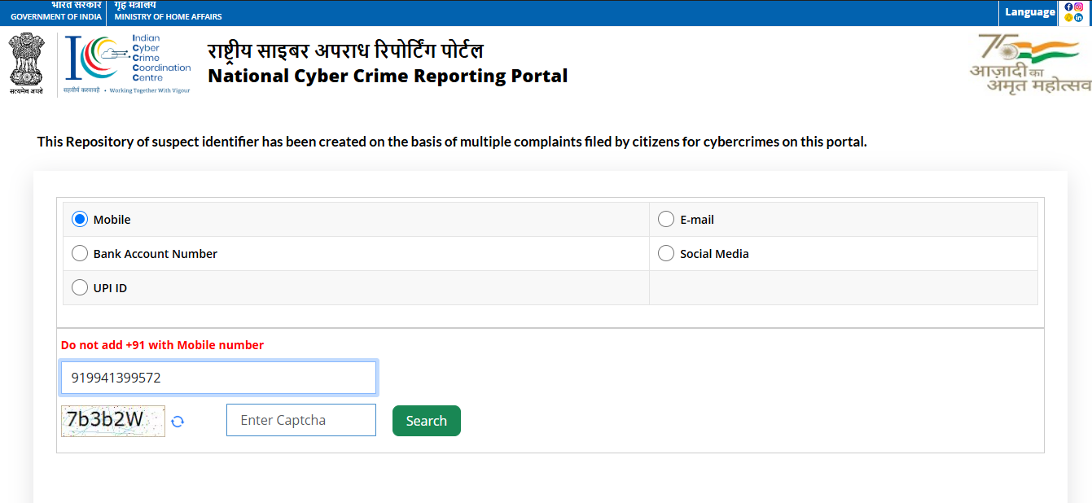Click the Indian Cyber Crime Coordination Centre logo
The width and height of the screenshot is (1092, 503).
129,63
